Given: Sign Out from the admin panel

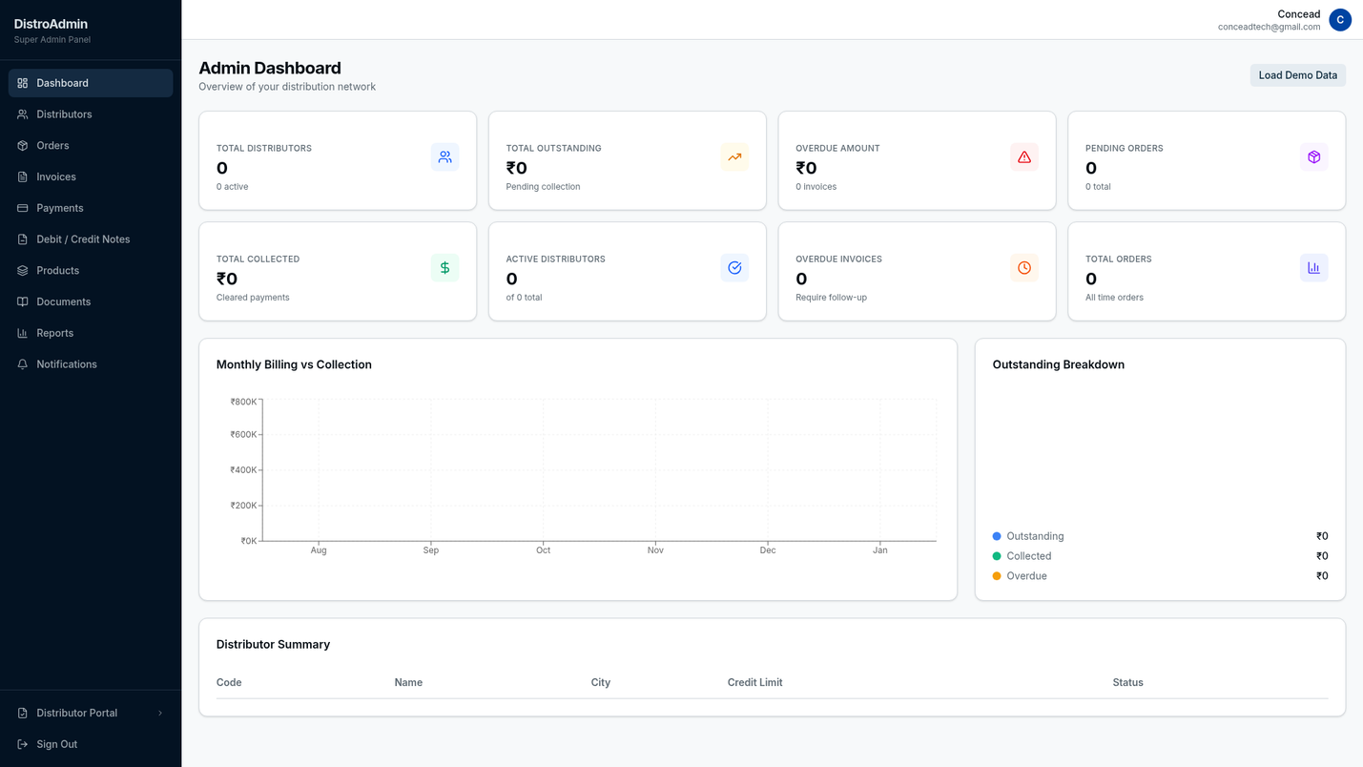Looking at the screenshot, I should [x=56, y=744].
